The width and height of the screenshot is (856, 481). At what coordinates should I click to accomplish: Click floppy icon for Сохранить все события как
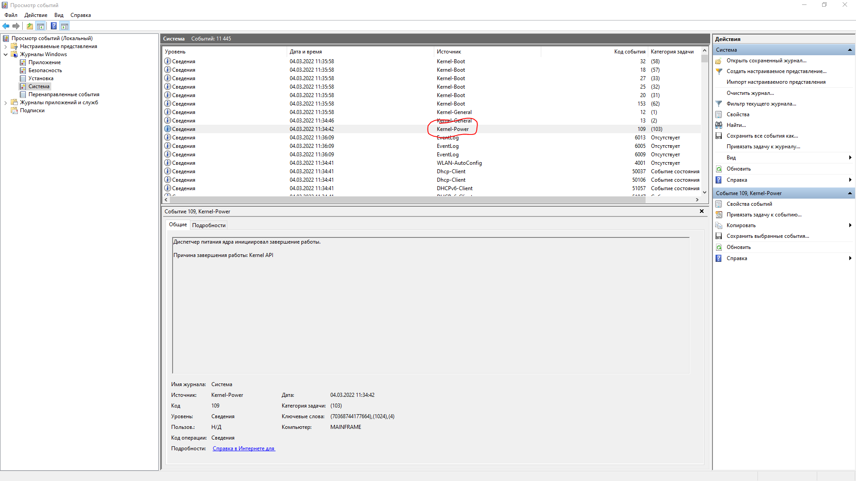[x=719, y=136]
